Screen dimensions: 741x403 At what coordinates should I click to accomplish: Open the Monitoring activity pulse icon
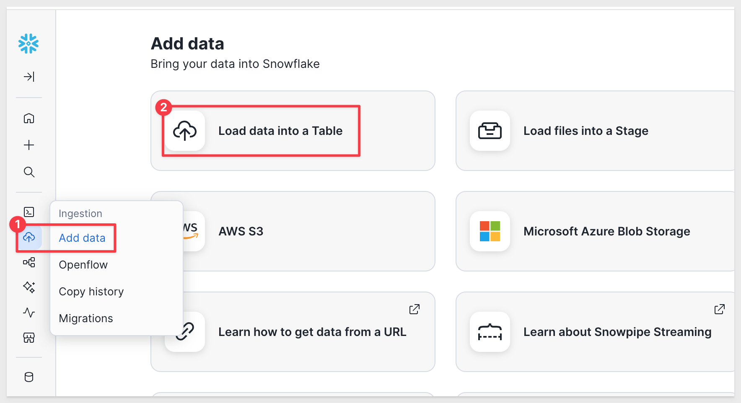click(x=29, y=313)
